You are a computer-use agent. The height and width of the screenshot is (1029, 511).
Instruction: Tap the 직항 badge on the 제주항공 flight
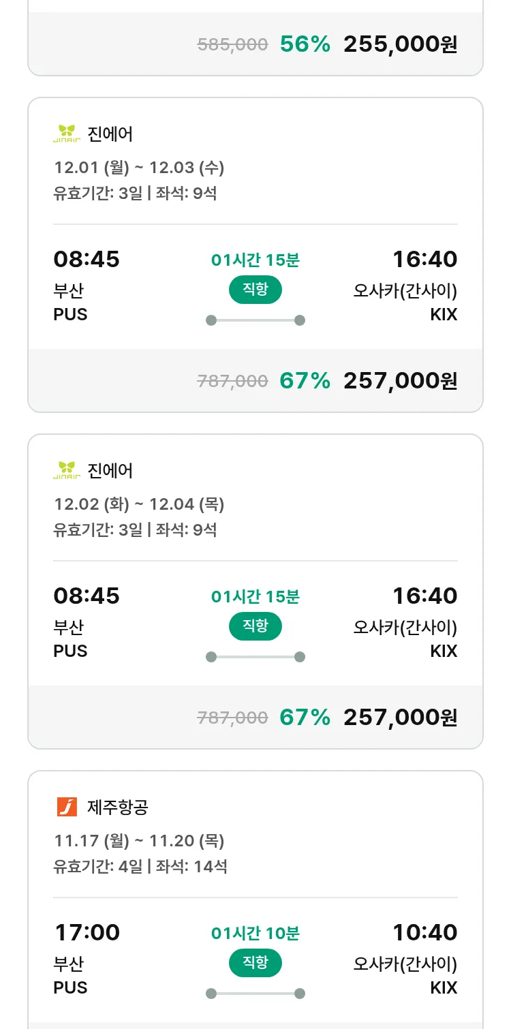pos(255,963)
